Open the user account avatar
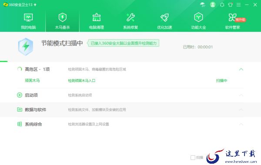The width and height of the screenshot is (261, 165). point(213,4)
